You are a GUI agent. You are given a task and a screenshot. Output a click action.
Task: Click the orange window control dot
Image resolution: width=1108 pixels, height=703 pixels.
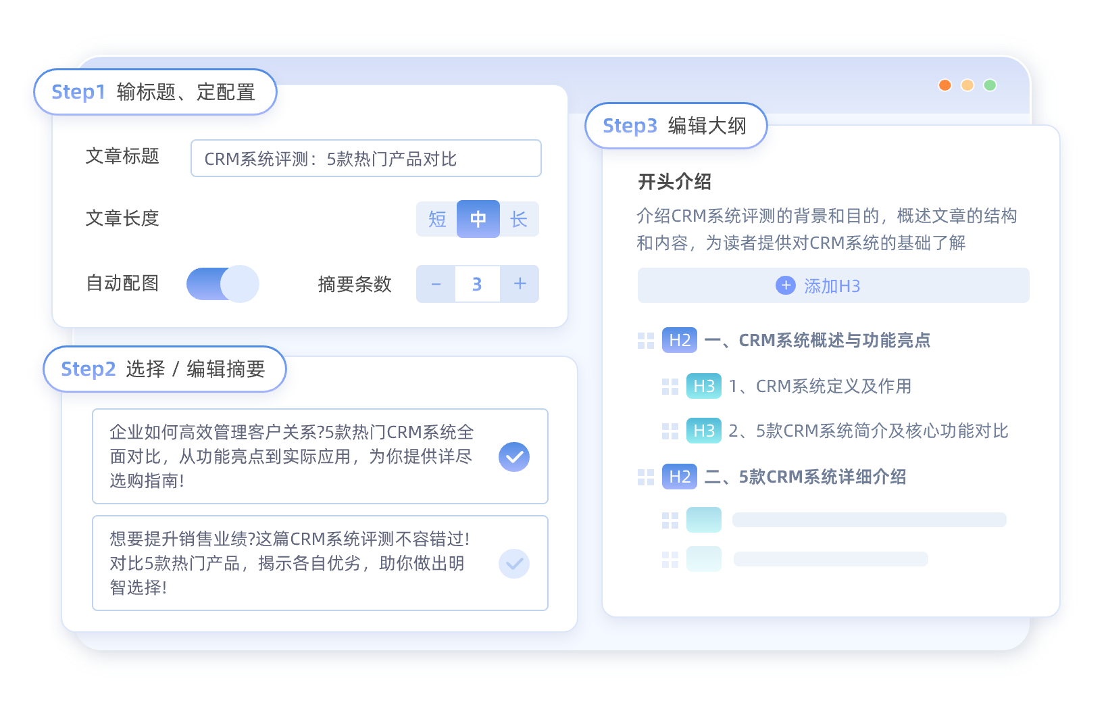coord(945,85)
